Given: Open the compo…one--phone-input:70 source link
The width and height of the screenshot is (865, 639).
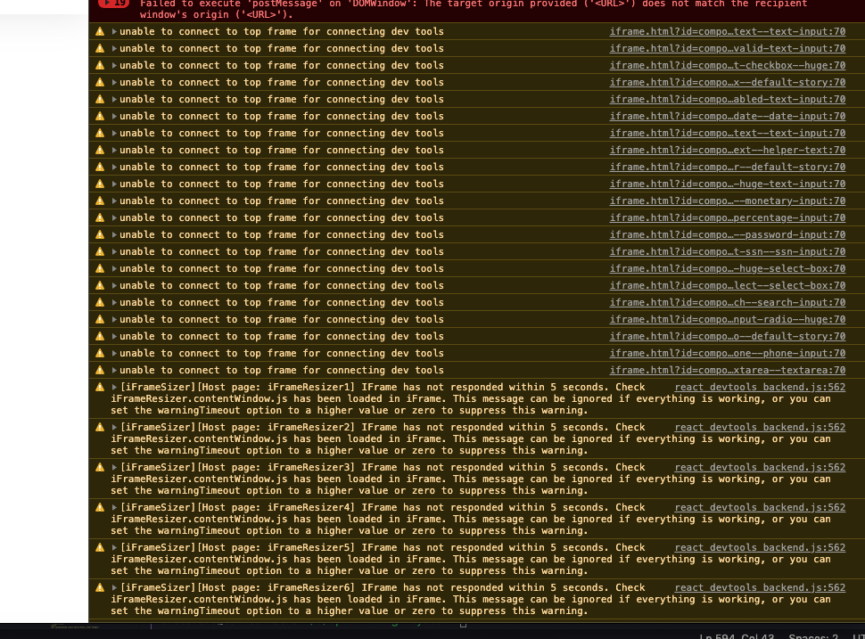Looking at the screenshot, I should pos(727,354).
